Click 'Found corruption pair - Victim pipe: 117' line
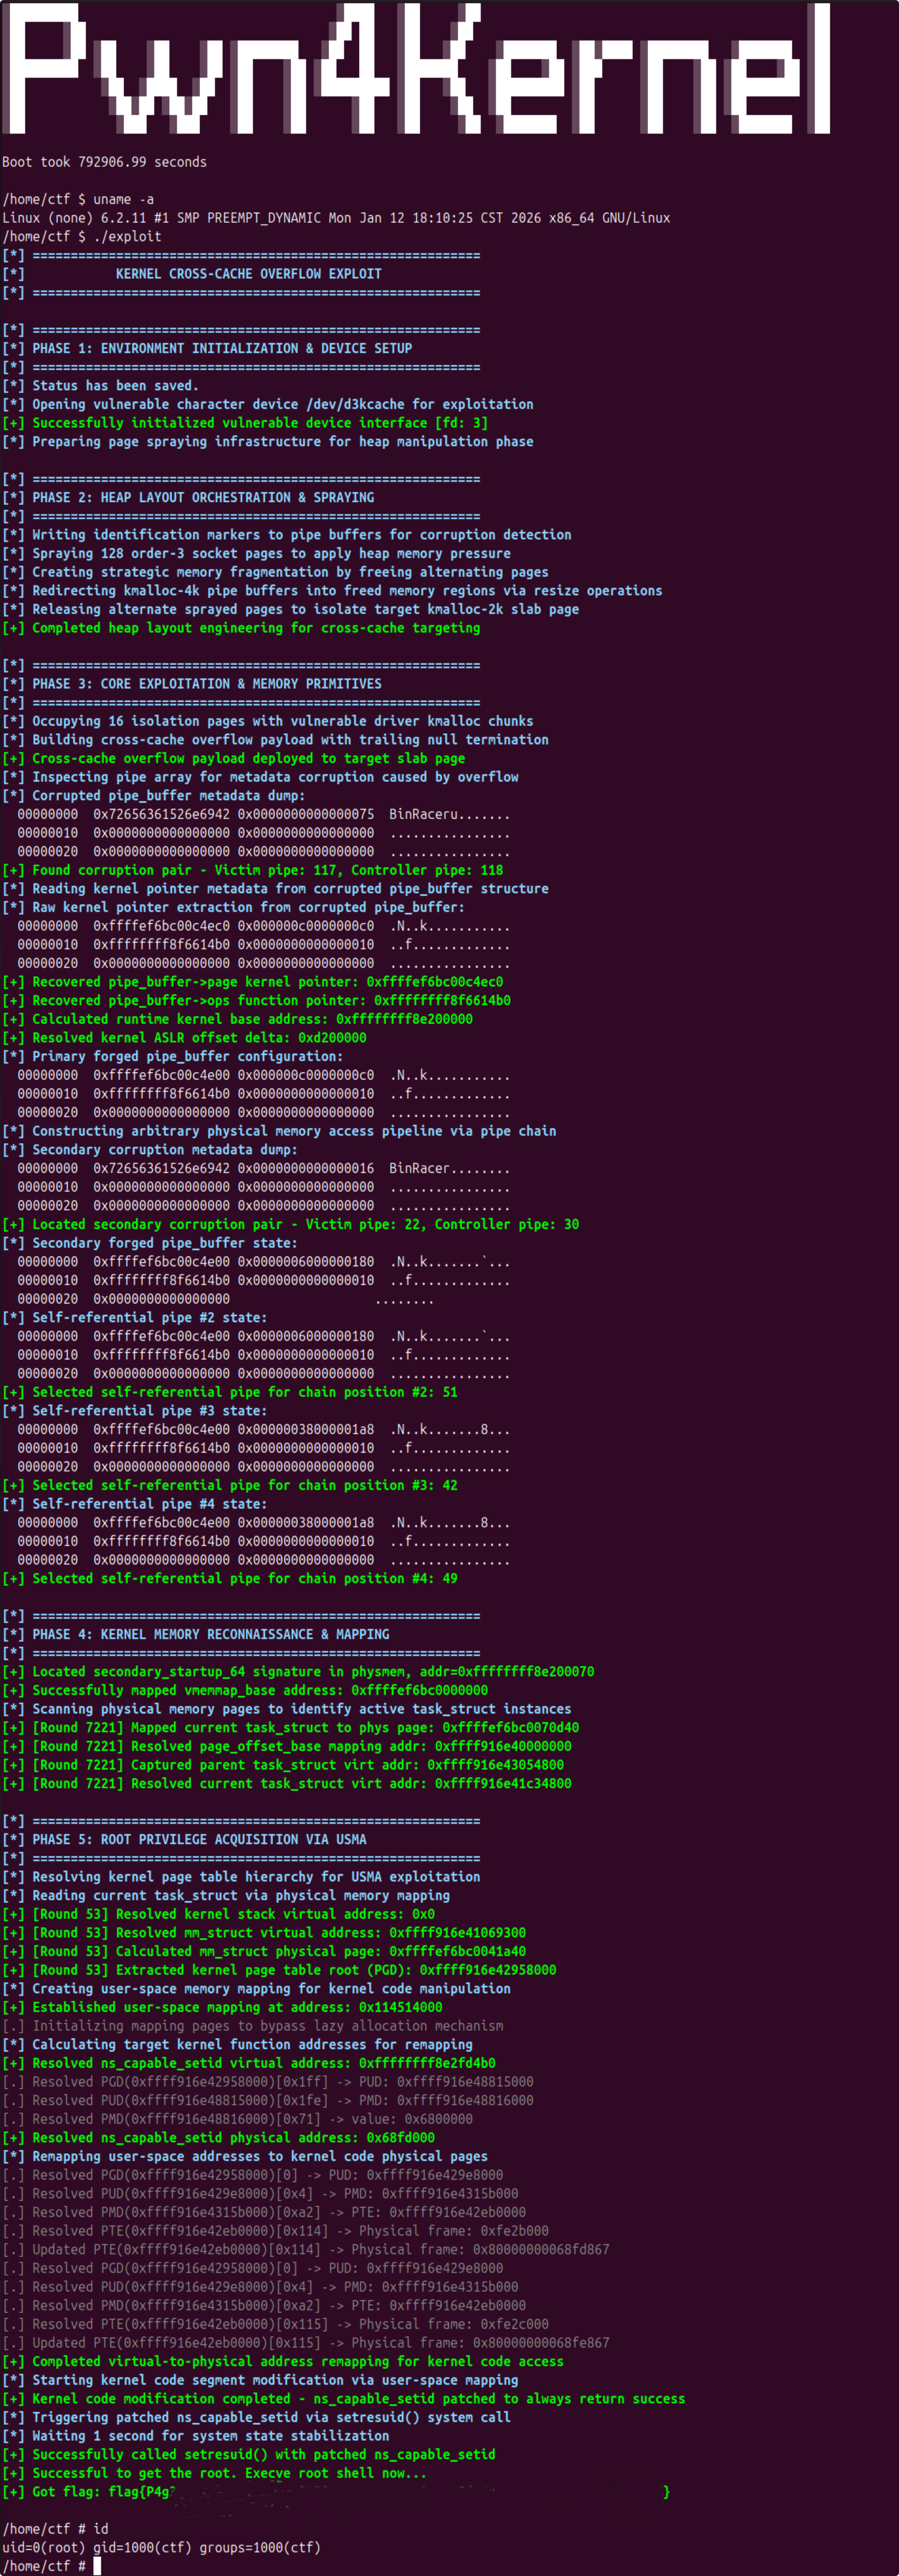The image size is (899, 2576). coord(267,870)
